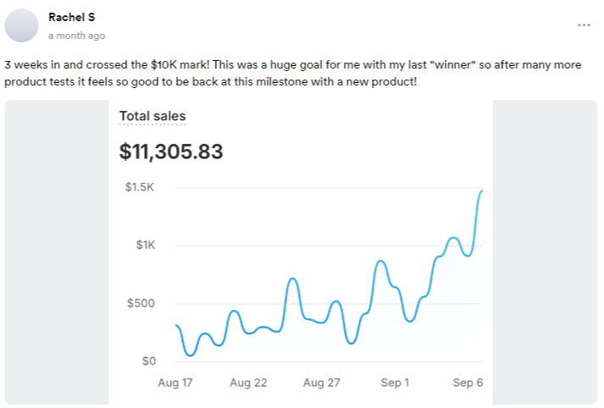Click the $0 y-axis label
Image resolution: width=604 pixels, height=408 pixels.
[x=149, y=361]
